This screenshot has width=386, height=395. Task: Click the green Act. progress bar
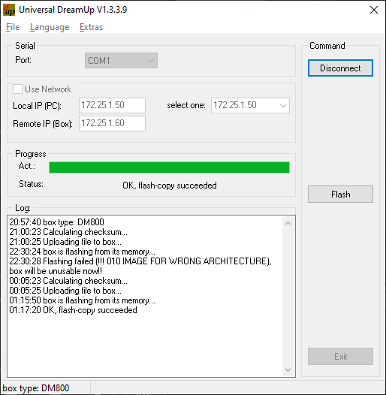tap(169, 167)
